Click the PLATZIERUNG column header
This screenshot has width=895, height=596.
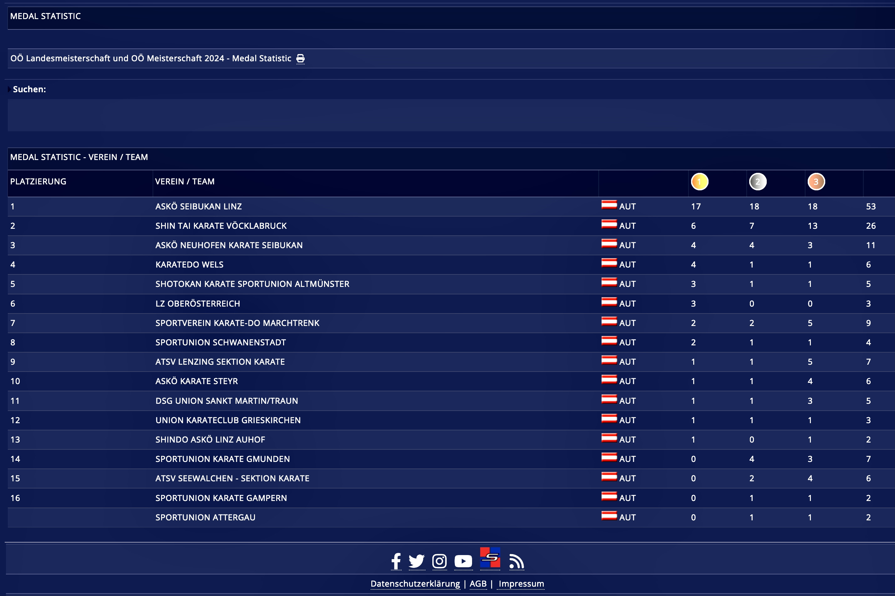38,182
